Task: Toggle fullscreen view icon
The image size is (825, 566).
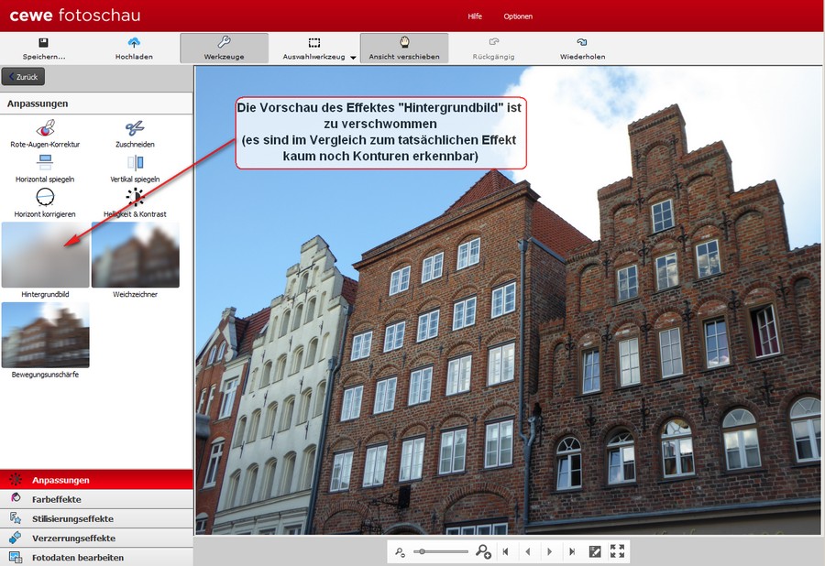Action: pyautogui.click(x=617, y=551)
